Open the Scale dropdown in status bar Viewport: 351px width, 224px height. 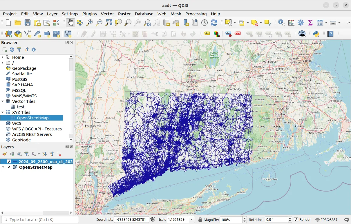[x=192, y=220]
